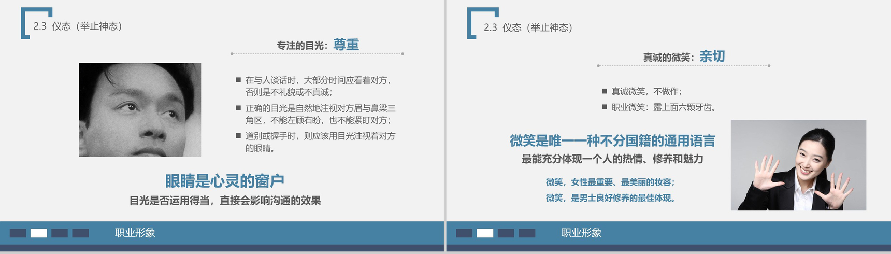
Task: Click the right slide title '2.3 仪态（举止神态）'
Action: [x=528, y=27]
